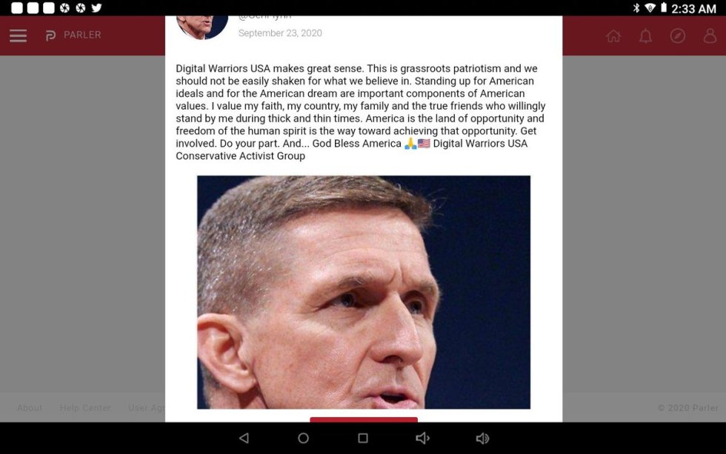
Task: Open the Parler hamburger menu
Action: [18, 36]
